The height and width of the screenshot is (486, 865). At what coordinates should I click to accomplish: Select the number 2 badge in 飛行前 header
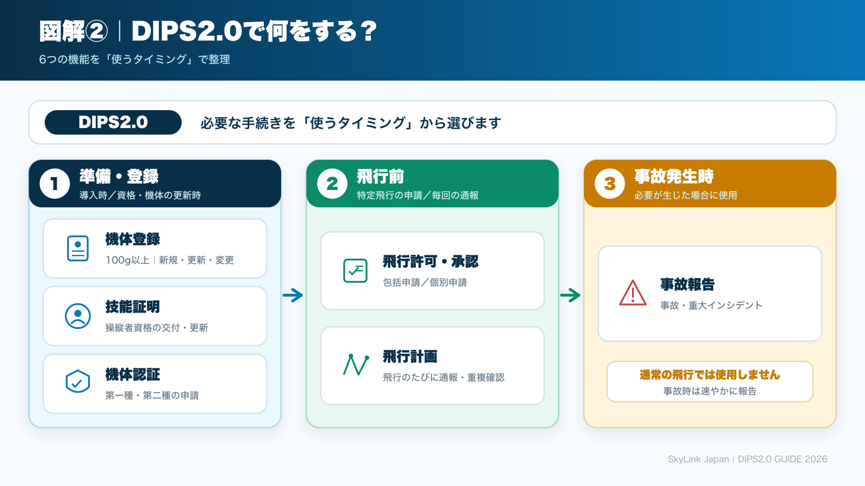point(332,184)
